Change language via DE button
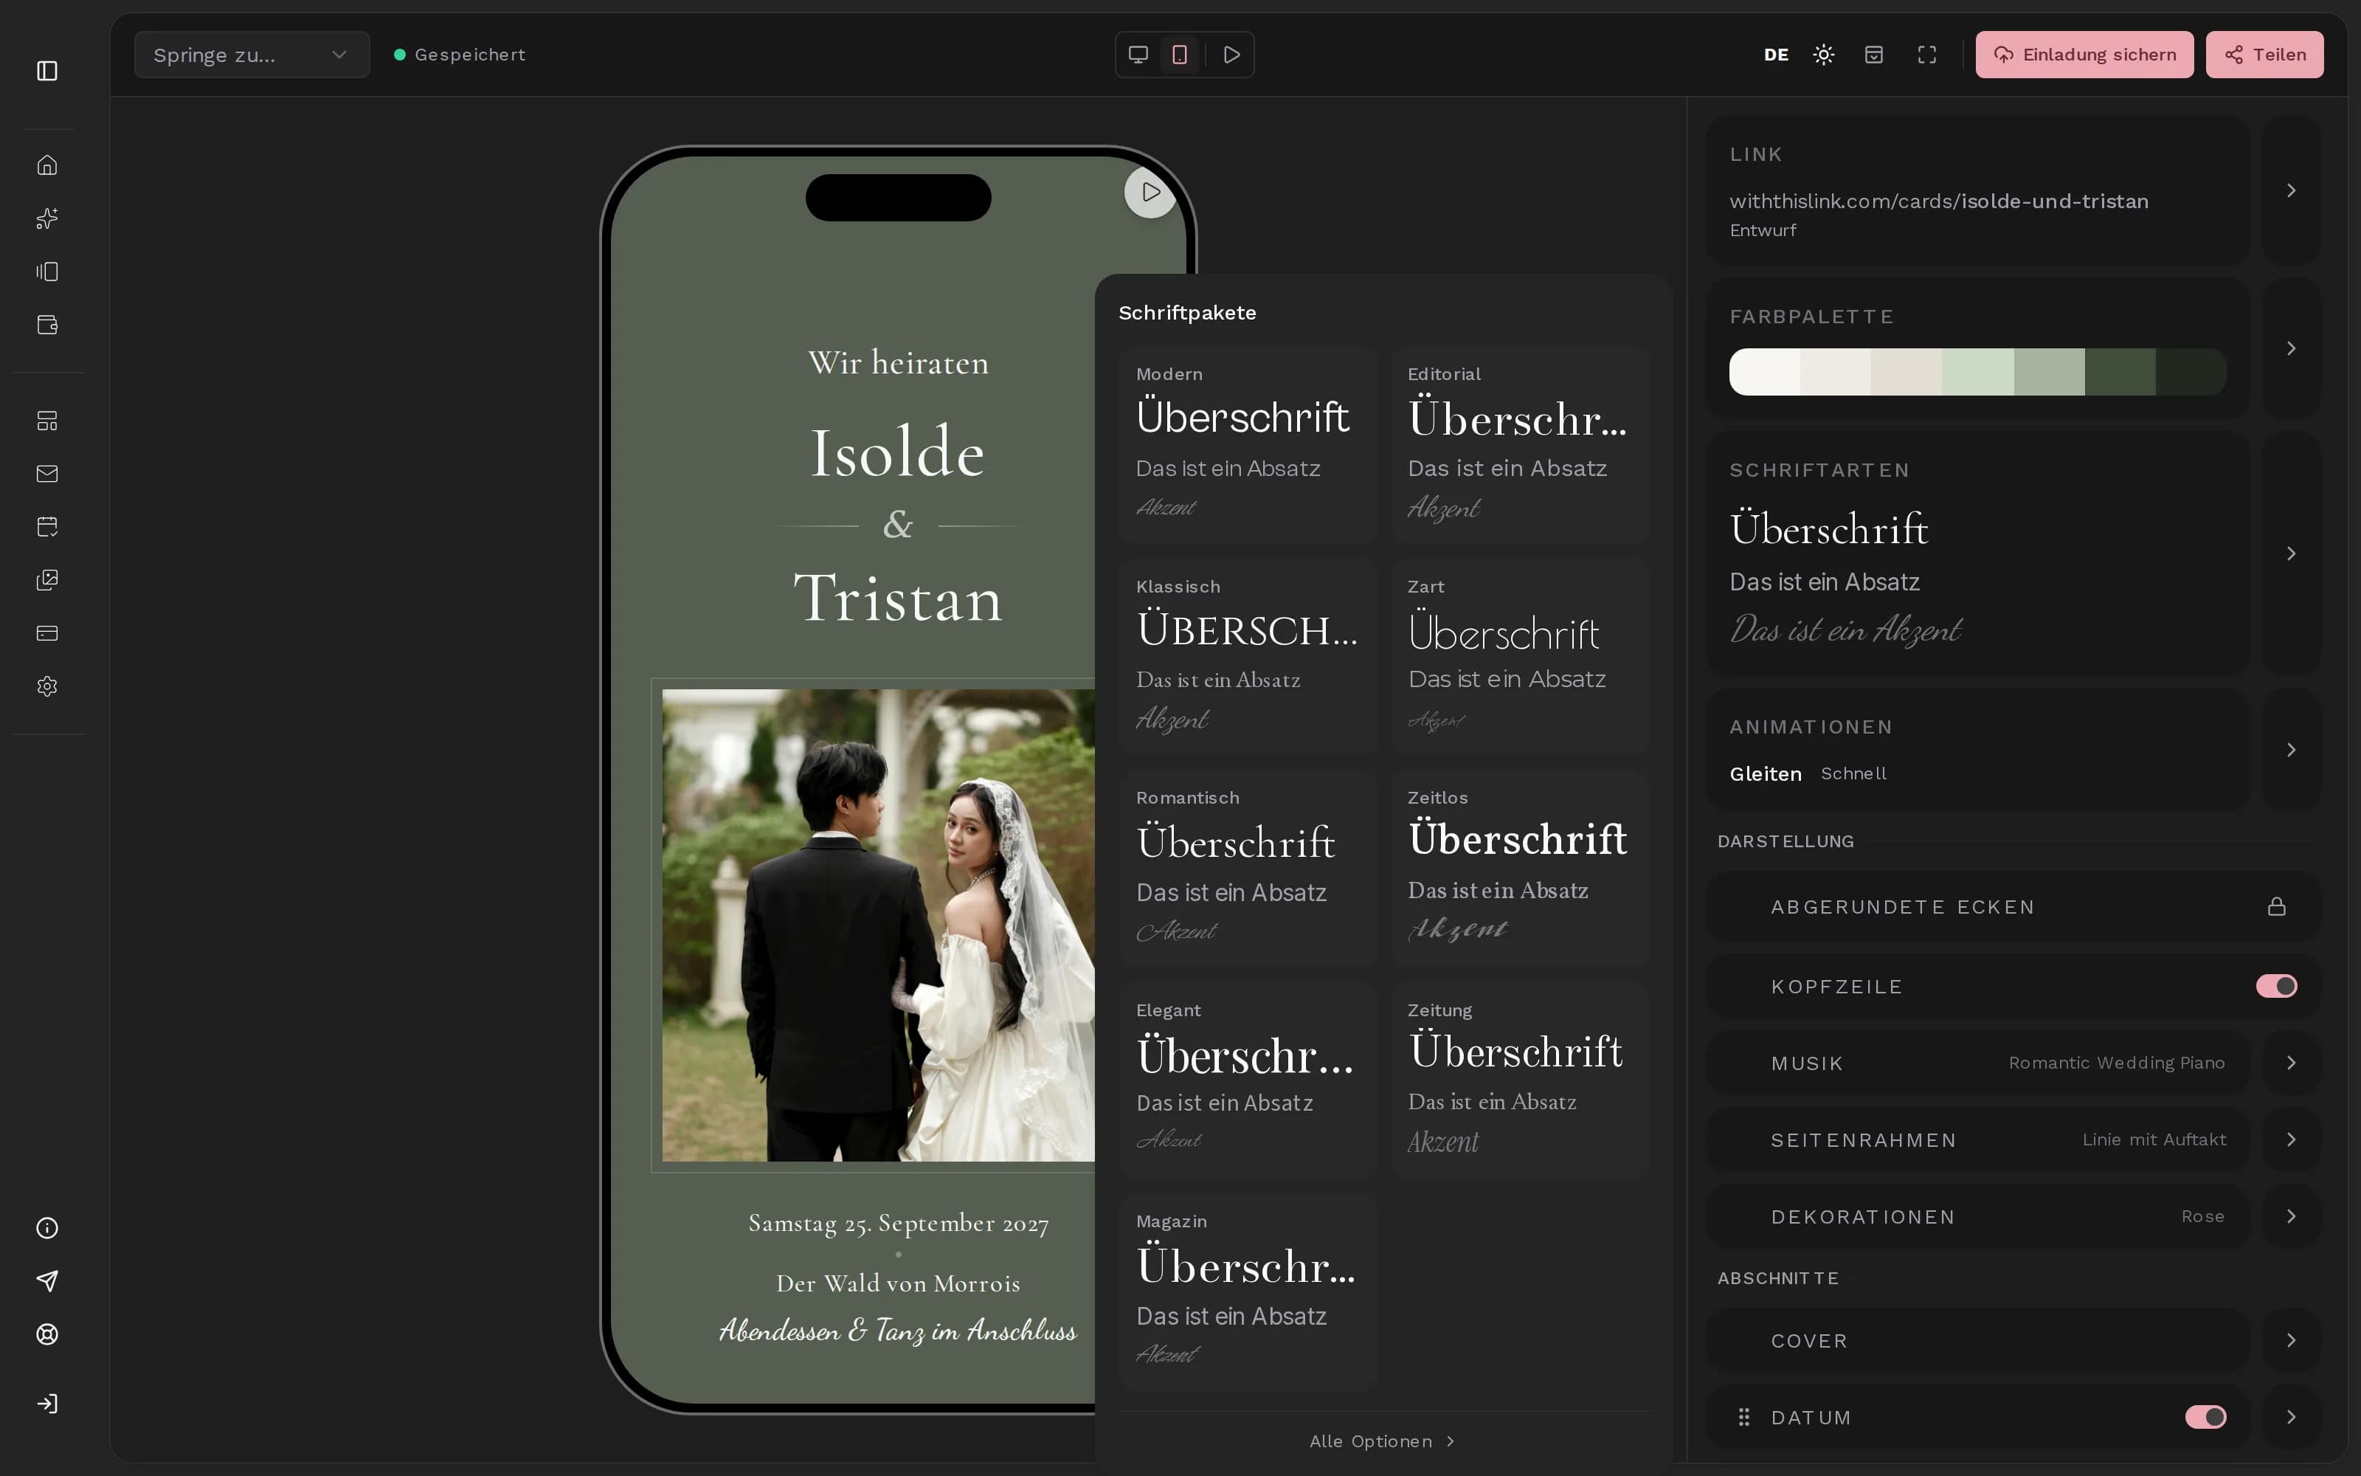 point(1776,55)
